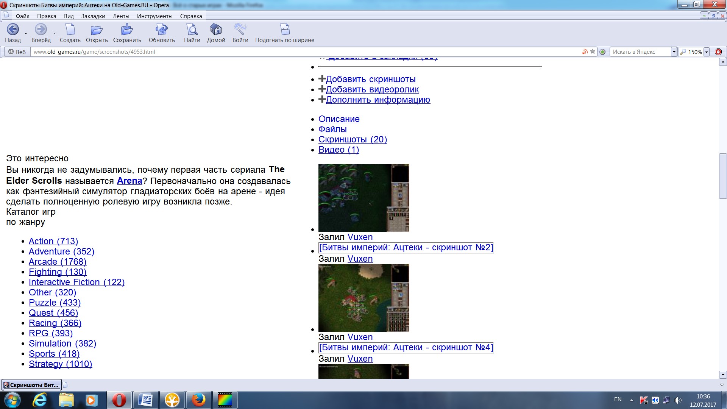The image size is (727, 409).
Task: Open the 150% zoom level dropdown
Action: tap(707, 52)
